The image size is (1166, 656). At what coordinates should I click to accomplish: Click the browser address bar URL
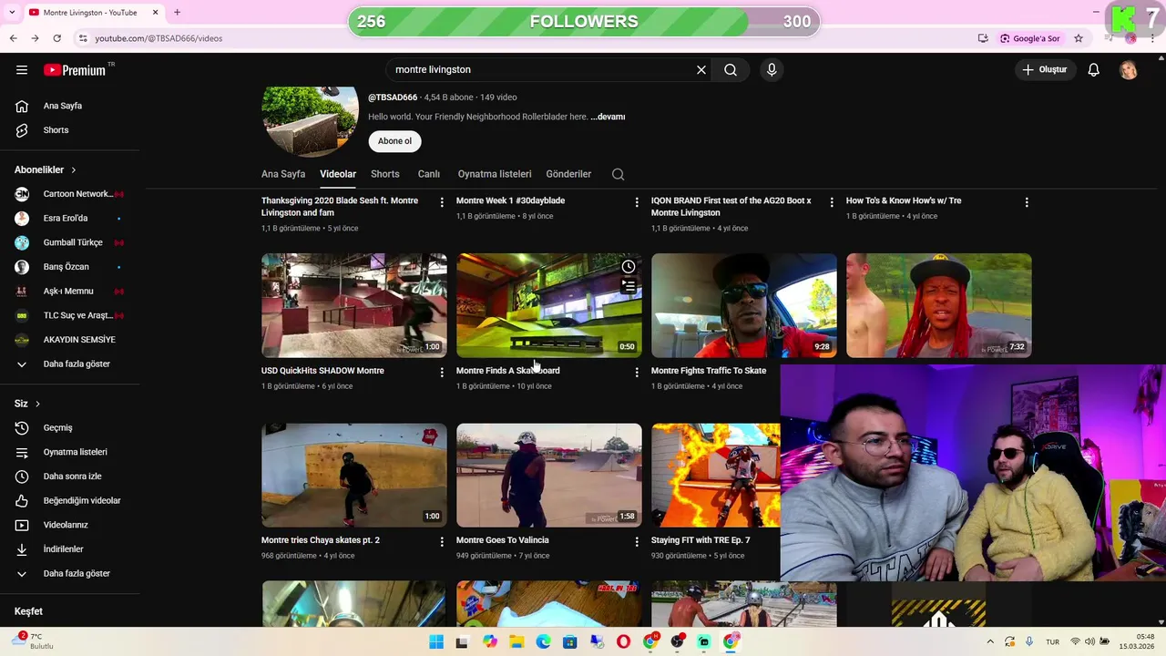(x=159, y=38)
